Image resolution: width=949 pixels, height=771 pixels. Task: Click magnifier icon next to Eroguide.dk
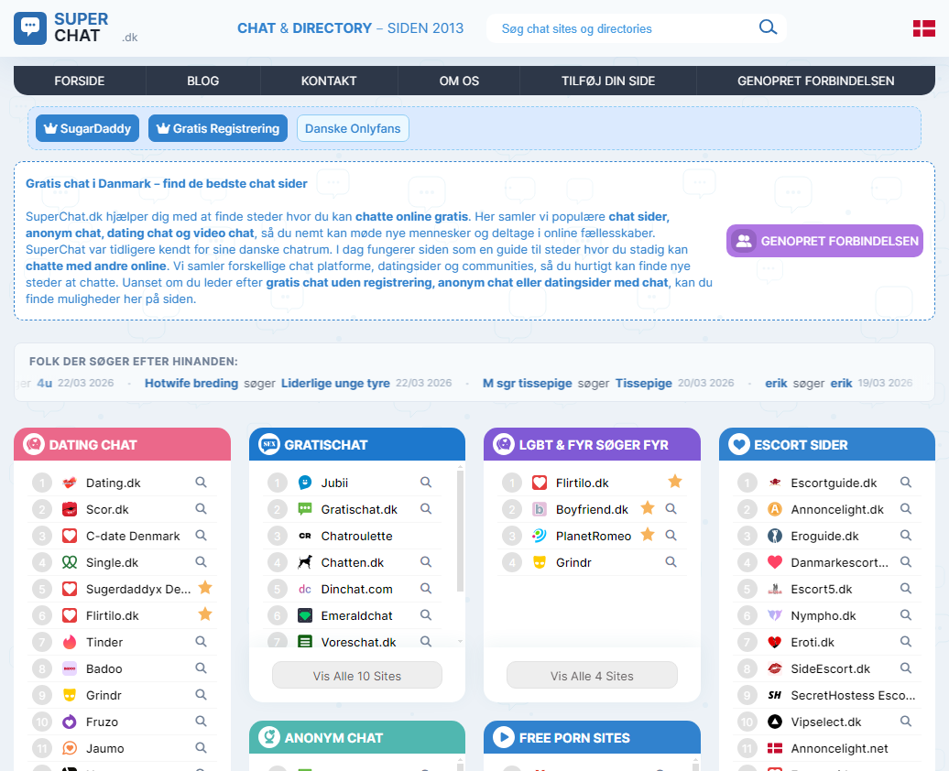tap(905, 536)
